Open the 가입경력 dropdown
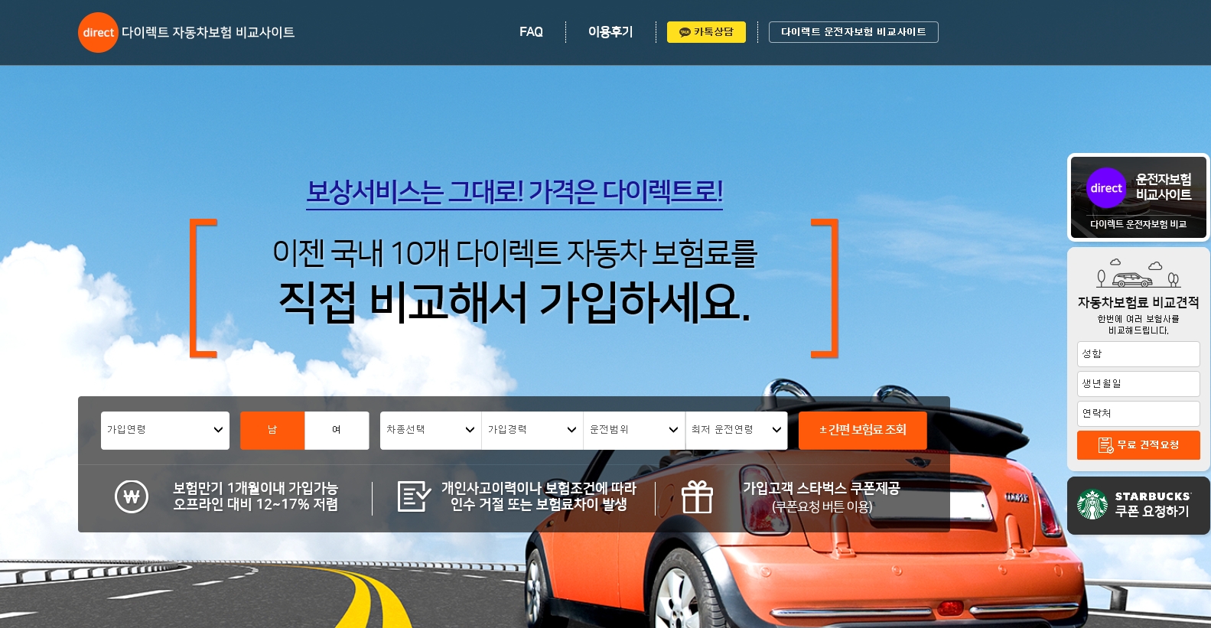 (532, 430)
